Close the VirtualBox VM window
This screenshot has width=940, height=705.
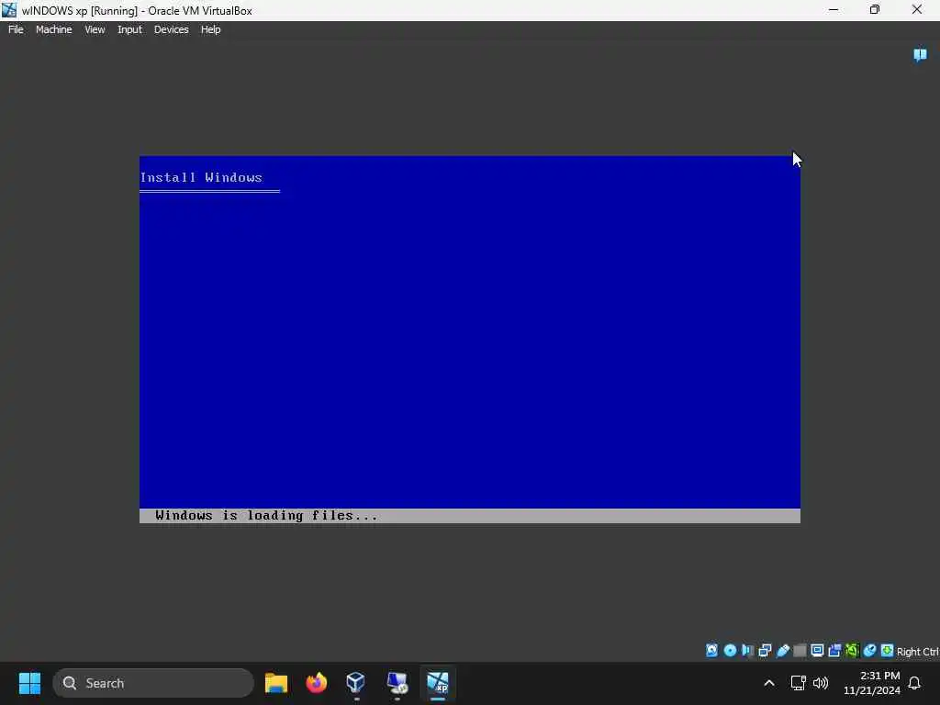[917, 9]
